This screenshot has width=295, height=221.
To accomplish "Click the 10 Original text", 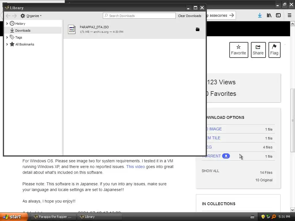I will point(264,180).
